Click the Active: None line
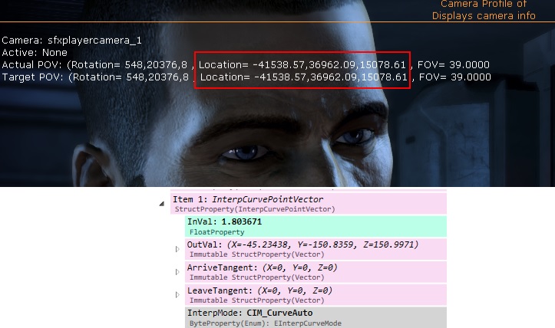 (x=35, y=53)
